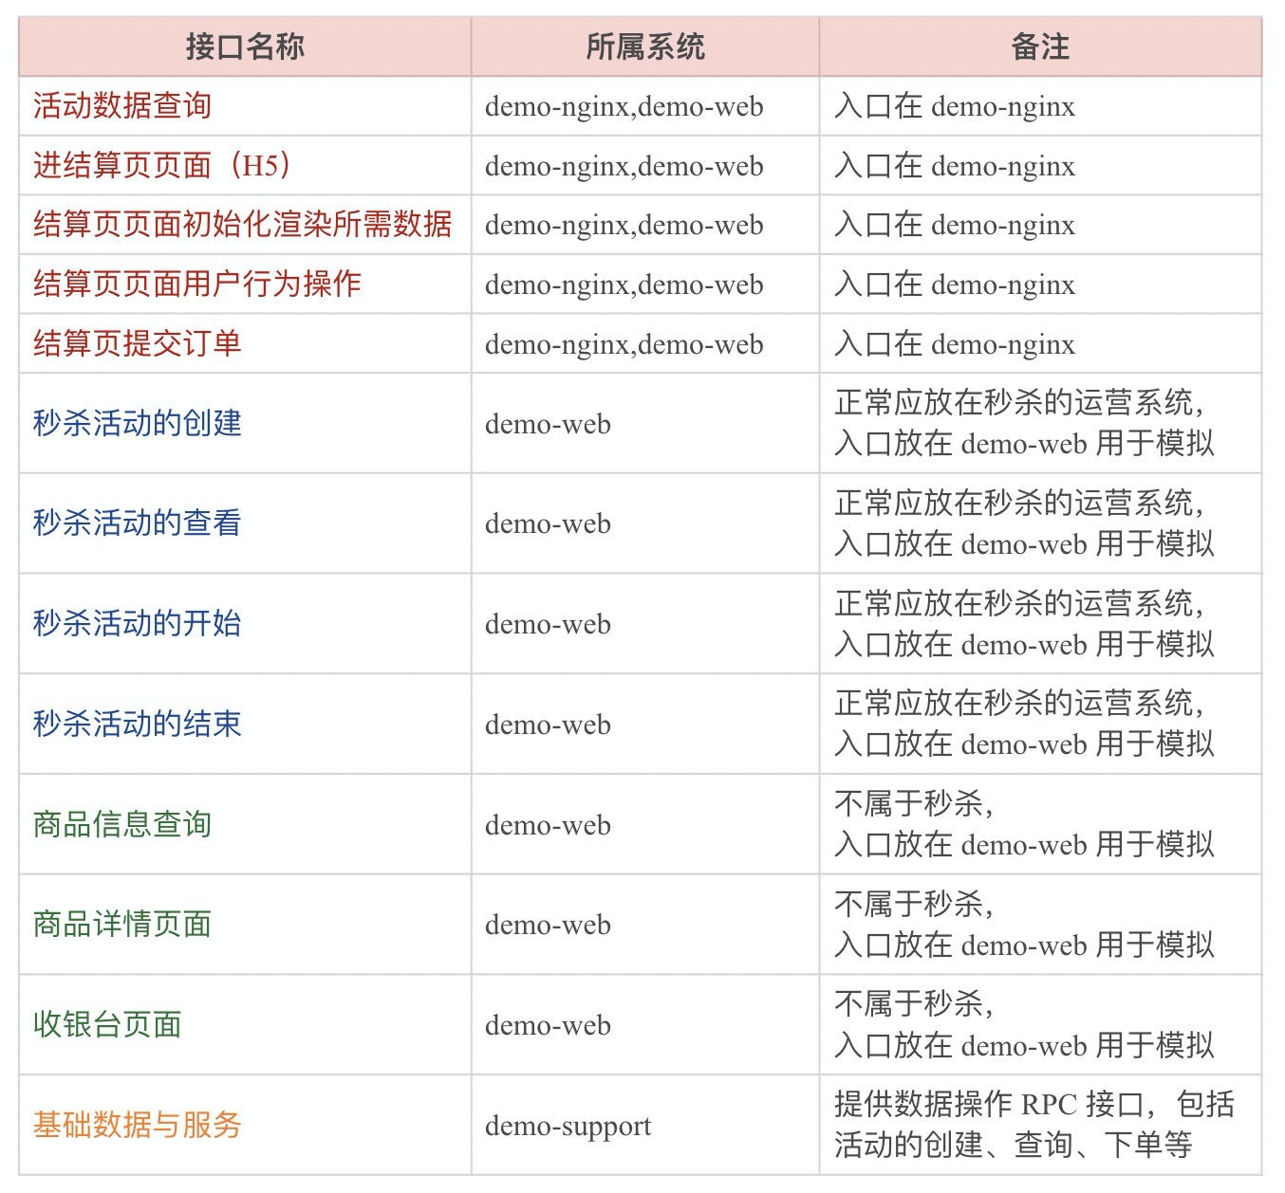Image resolution: width=1285 pixels, height=1193 pixels.
Task: Click the system cell in 活动数据查询 row
Action: 624,106
